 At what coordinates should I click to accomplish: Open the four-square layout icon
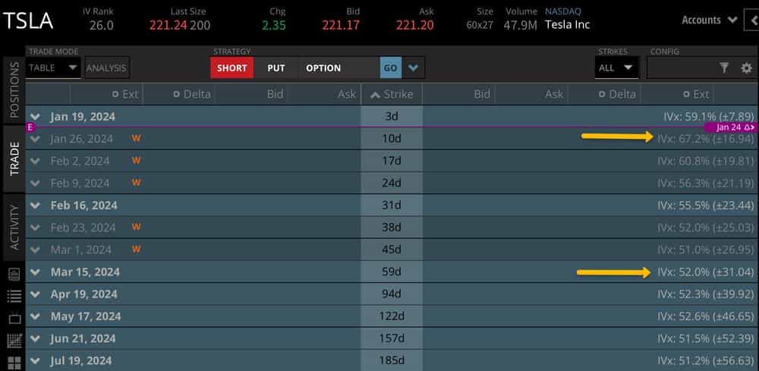tap(14, 363)
